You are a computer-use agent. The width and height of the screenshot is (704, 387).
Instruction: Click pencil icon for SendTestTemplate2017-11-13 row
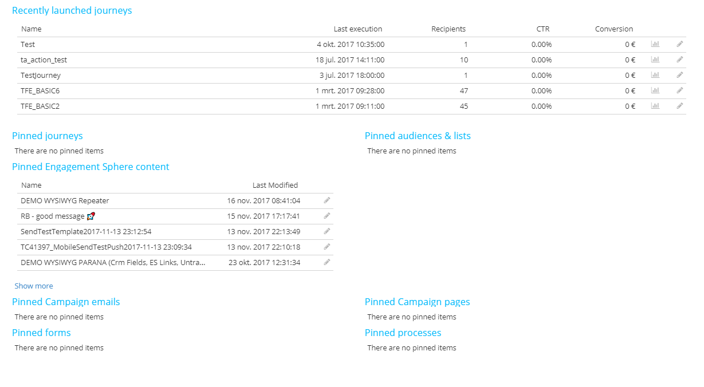click(327, 231)
